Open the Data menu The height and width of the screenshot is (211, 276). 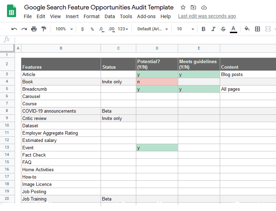coord(110,16)
